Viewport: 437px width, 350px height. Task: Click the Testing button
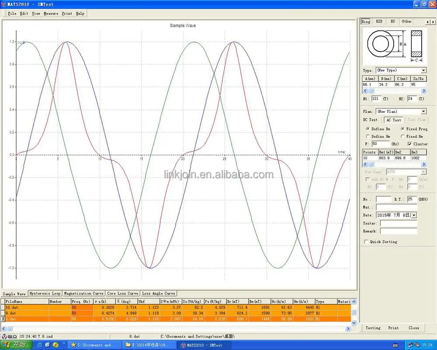coord(373,327)
